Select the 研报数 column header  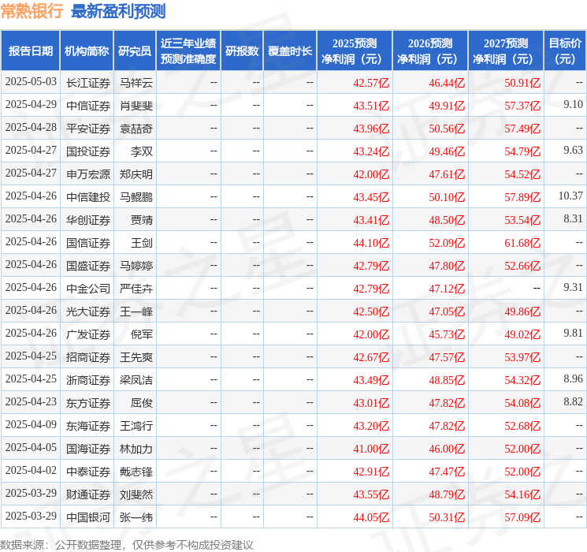click(241, 51)
